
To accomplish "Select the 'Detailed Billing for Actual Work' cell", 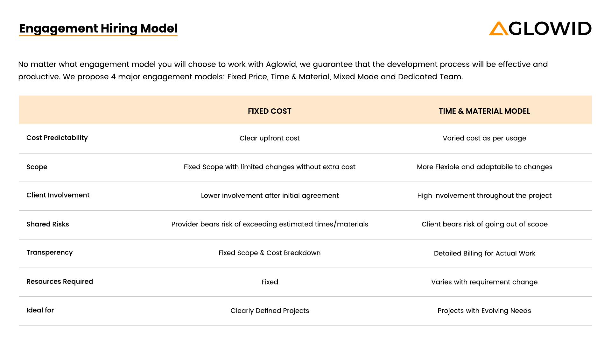I will point(484,253).
